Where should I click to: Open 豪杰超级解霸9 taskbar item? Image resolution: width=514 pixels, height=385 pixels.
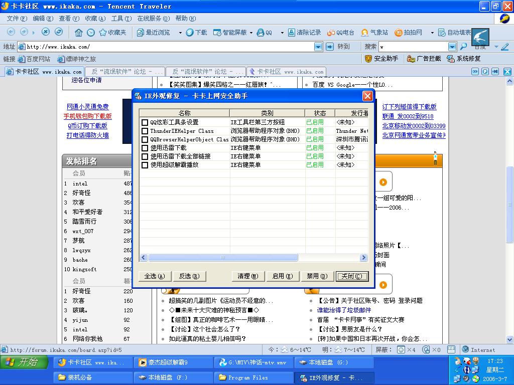pos(173,362)
